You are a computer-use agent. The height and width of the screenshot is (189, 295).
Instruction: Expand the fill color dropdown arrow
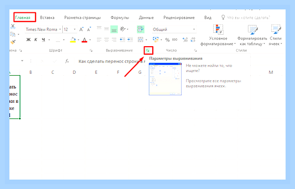tap(78, 40)
